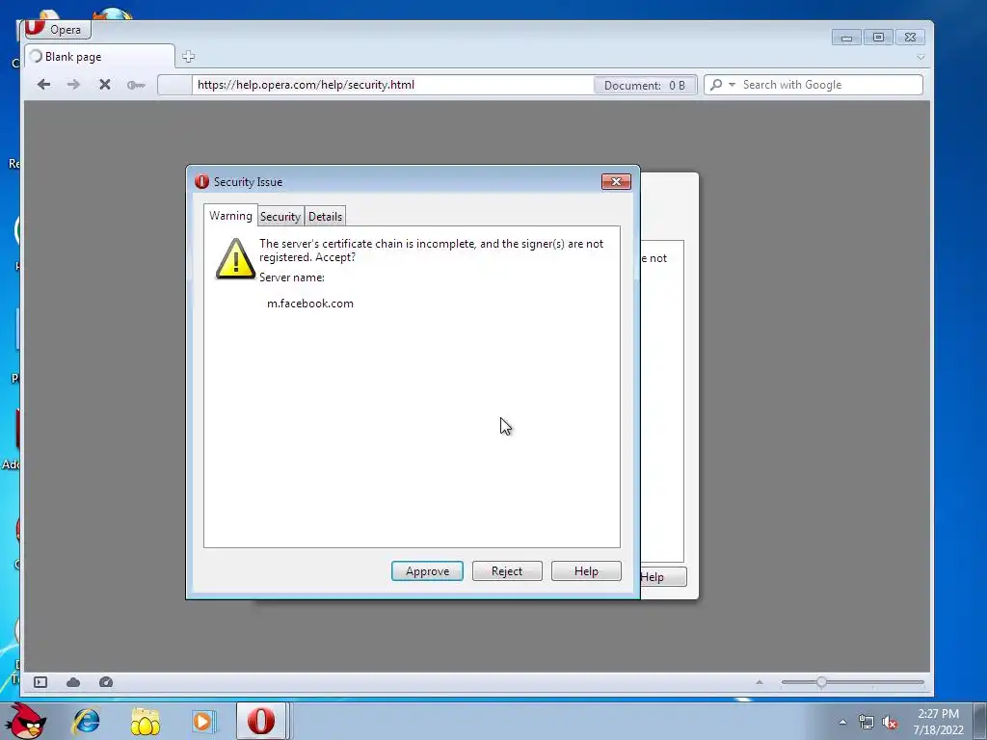The image size is (987, 740).
Task: Open the Opera main menu button
Action: 58,30
